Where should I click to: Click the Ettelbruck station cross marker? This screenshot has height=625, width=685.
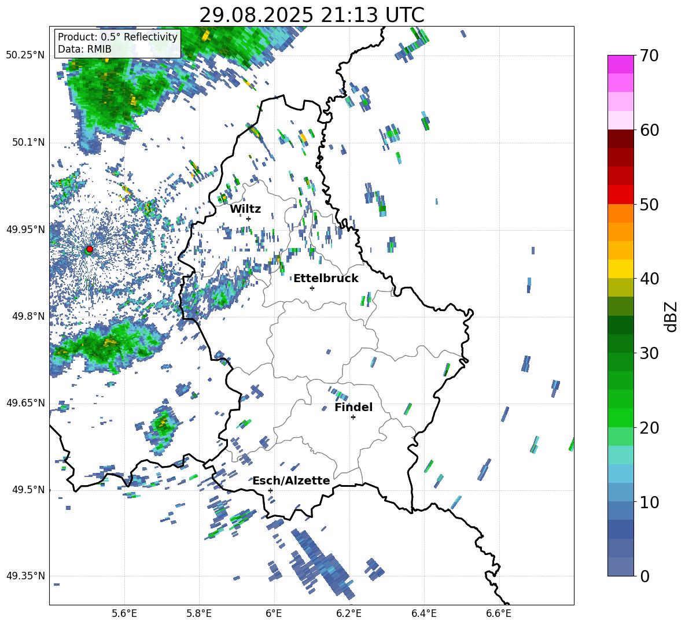(312, 288)
